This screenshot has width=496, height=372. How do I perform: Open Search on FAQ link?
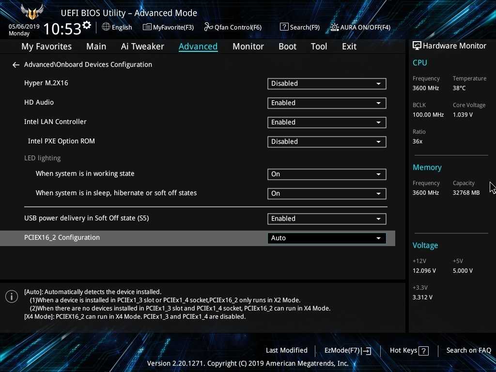468,350
